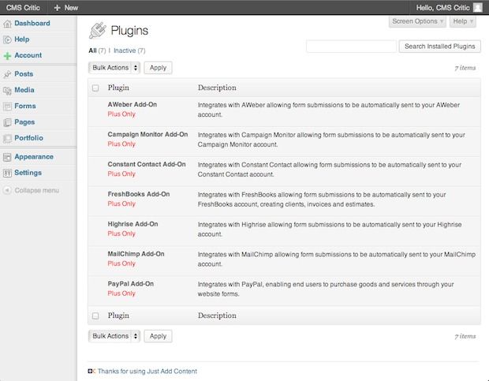Screen dimensions: 489x381
Task: Select PayPal Add-On plugin name
Action: 131,284
